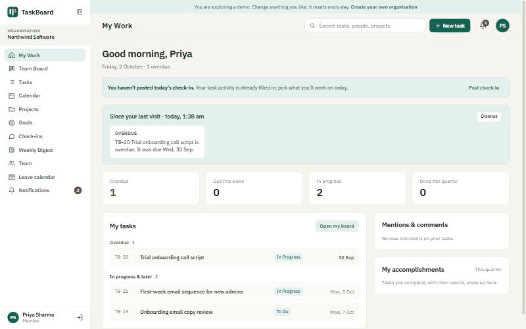Click the Leave calendar icon
The width and height of the screenshot is (526, 329).
coord(12,177)
